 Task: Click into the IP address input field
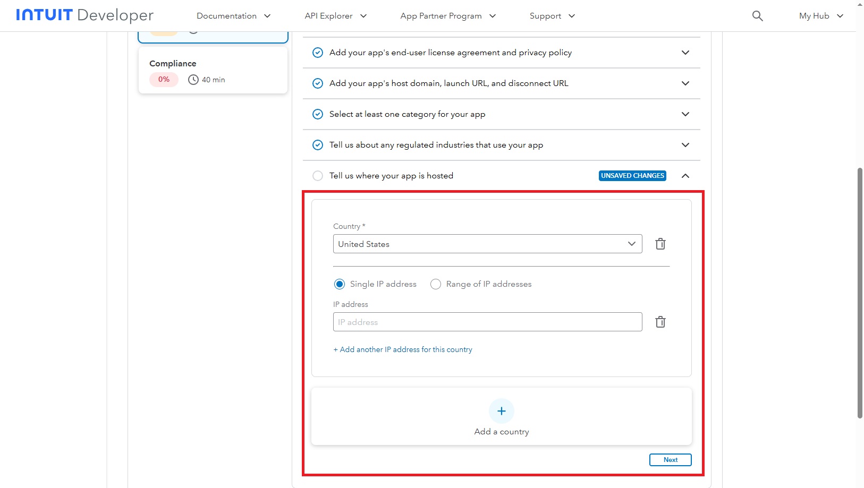tap(487, 322)
